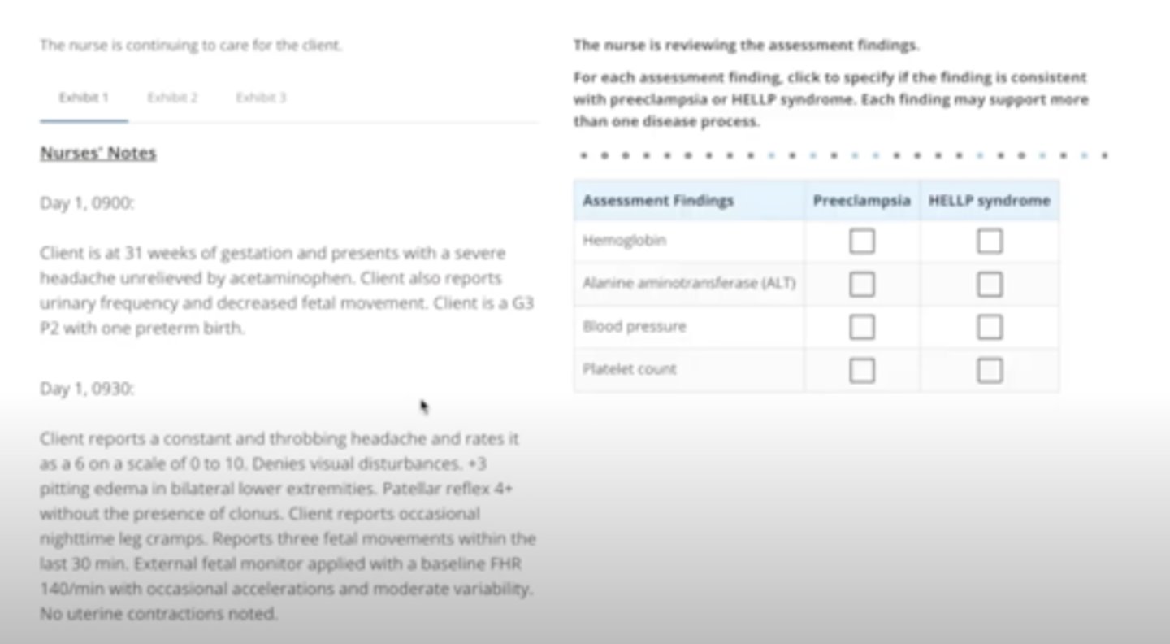
Task: Click the Day 1, 0930 note entry
Action: [x=87, y=389]
